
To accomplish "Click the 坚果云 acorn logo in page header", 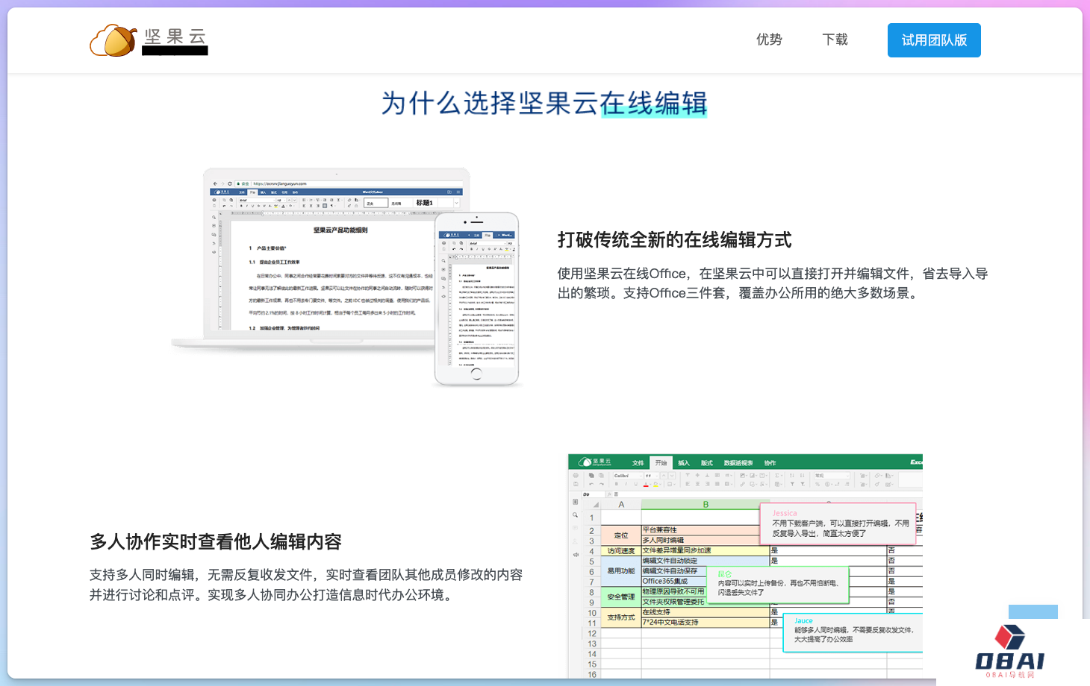I will [113, 40].
